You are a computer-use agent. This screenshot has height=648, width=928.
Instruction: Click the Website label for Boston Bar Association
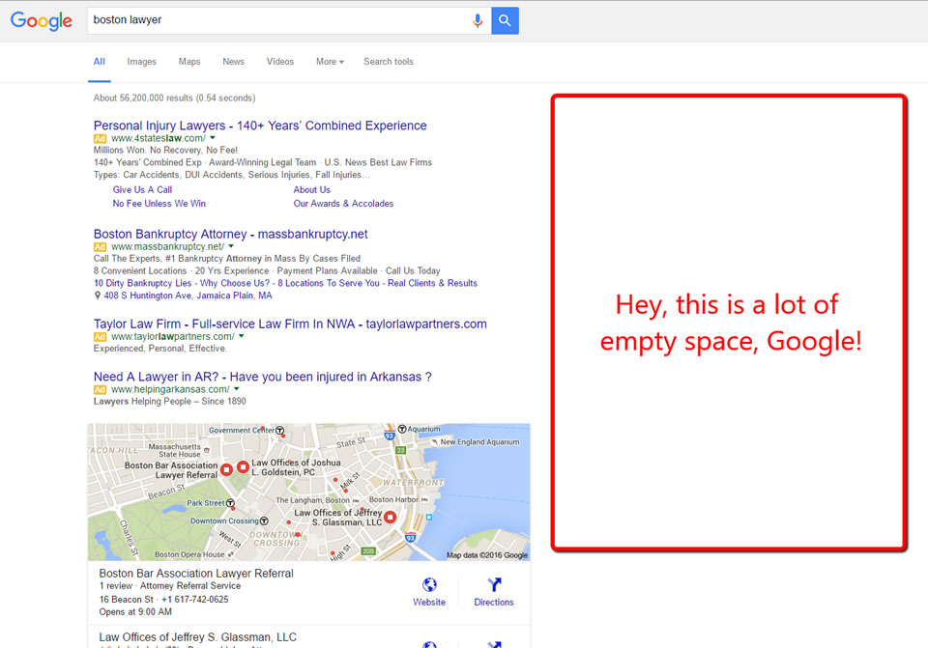(x=429, y=602)
